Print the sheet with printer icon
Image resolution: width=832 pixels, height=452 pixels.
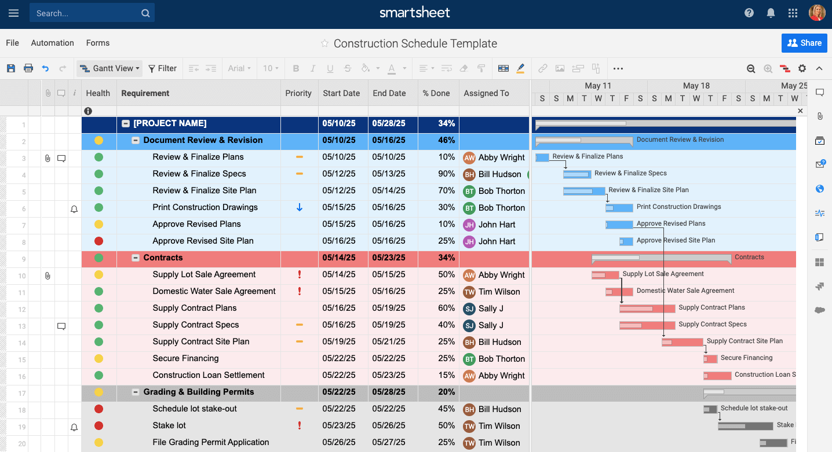tap(28, 68)
